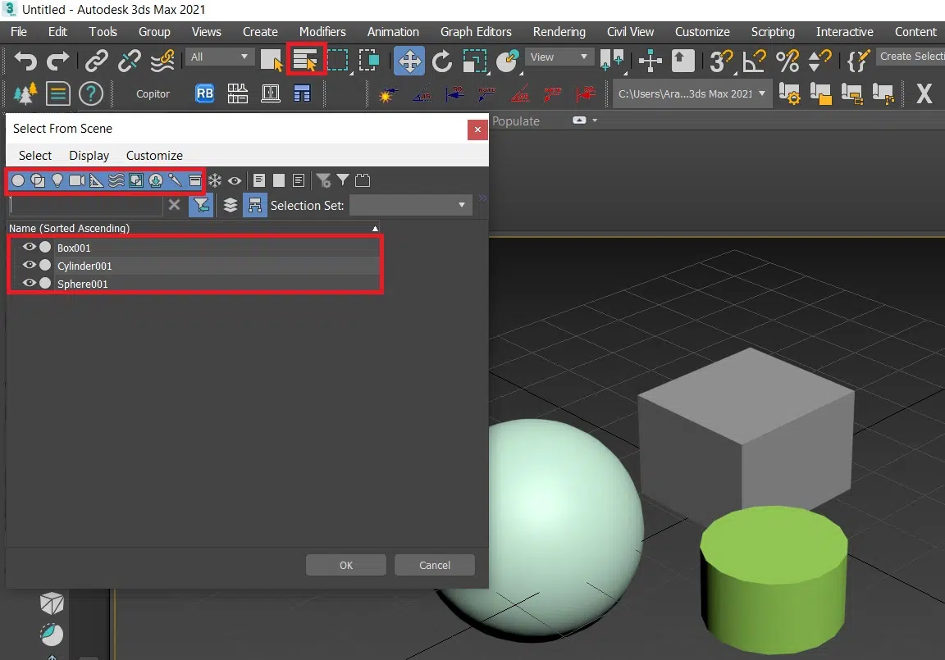The image size is (945, 660).
Task: Click the OK button
Action: coord(345,565)
